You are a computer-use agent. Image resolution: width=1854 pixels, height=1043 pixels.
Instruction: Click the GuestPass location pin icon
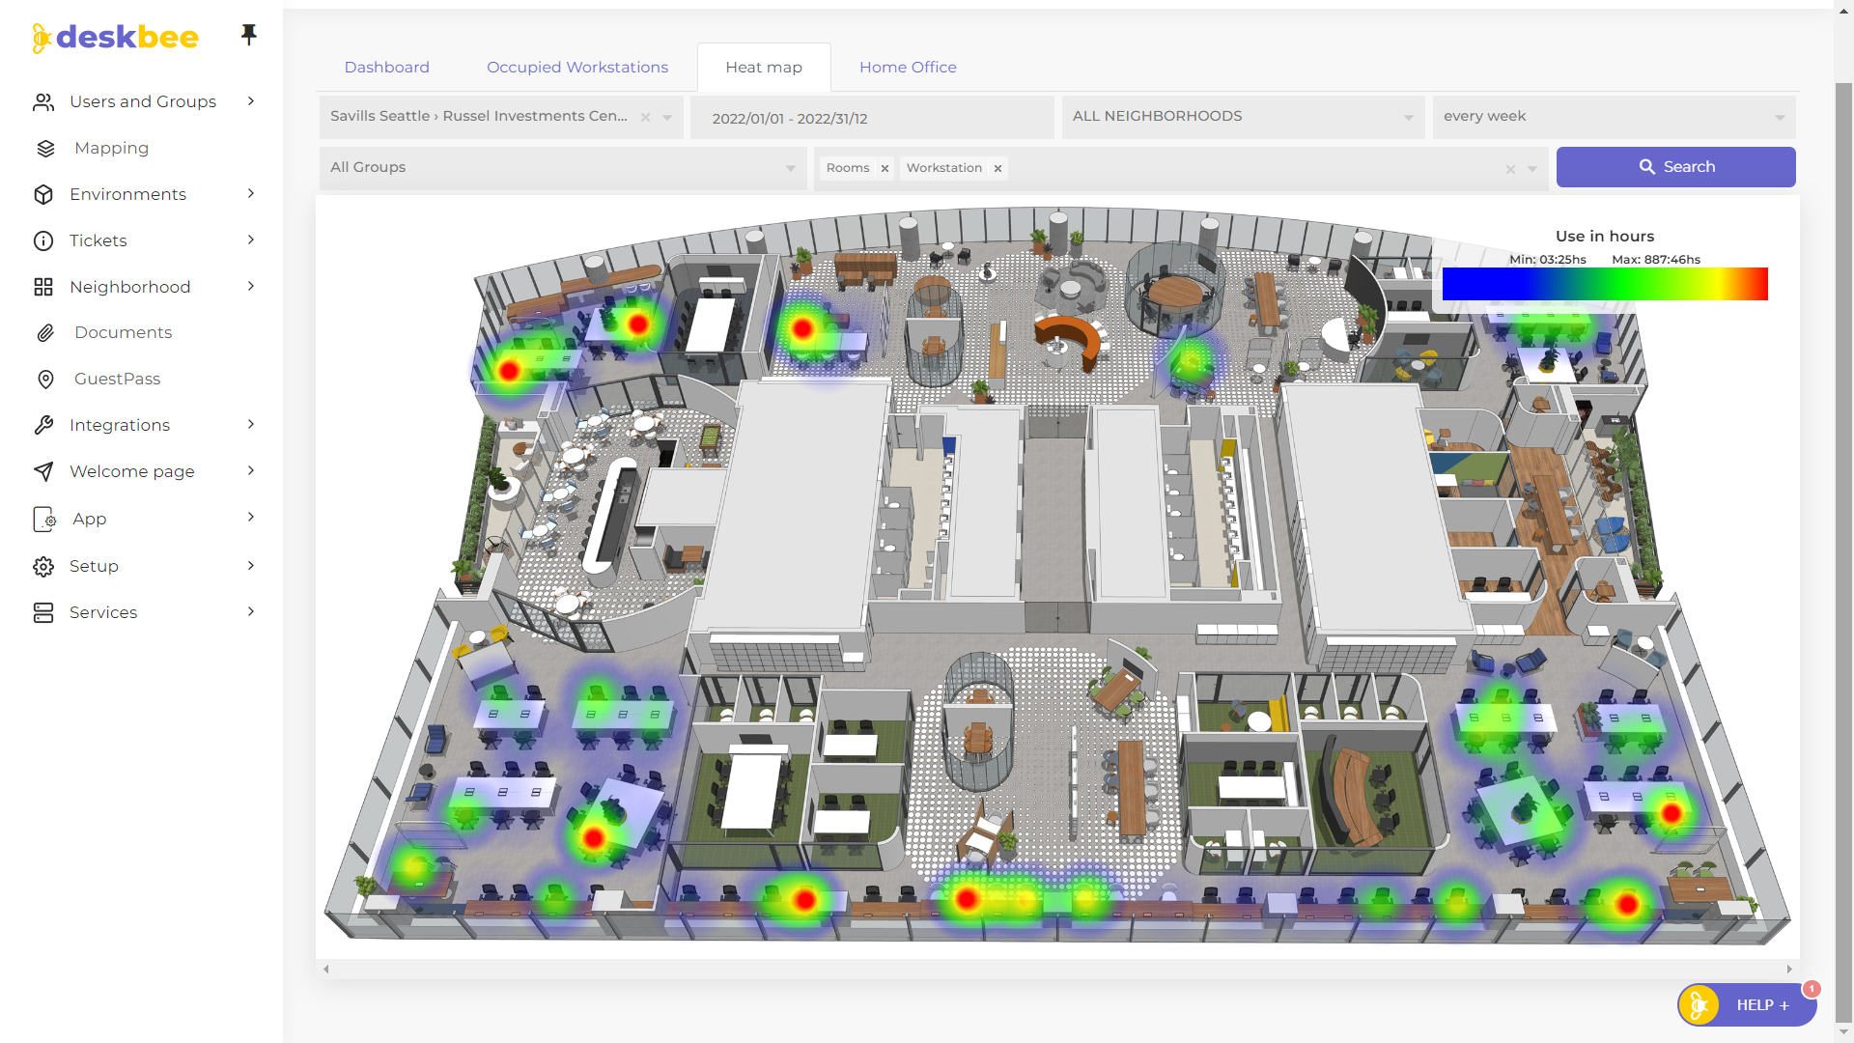(45, 380)
